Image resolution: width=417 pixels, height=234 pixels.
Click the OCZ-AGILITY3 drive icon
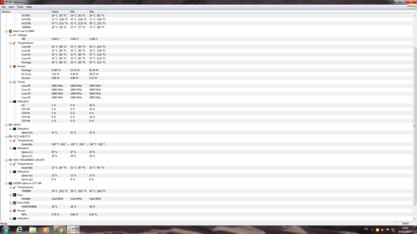[x=10, y=136]
